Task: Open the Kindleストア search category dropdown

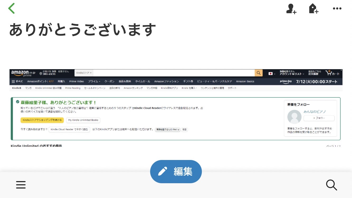Action: click(84, 73)
